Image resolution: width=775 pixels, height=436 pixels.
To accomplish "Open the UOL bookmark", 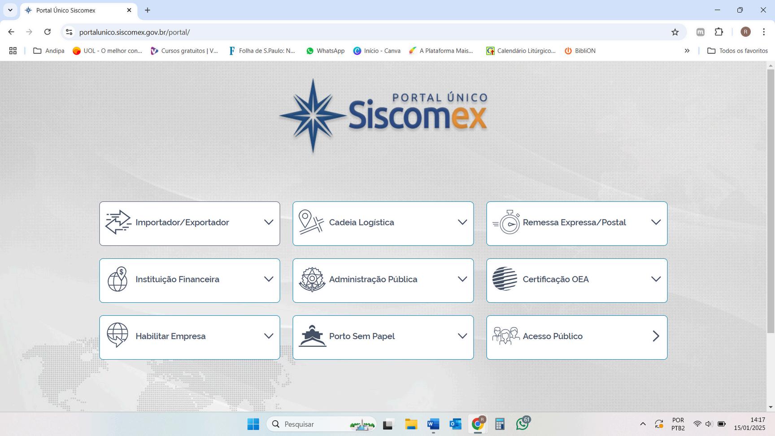I will [107, 51].
